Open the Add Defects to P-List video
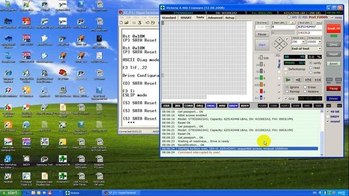Viewport: 349px width, 196px height. (x=99, y=144)
